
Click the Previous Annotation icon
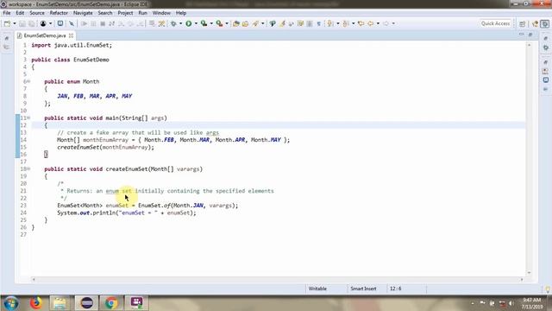coord(346,23)
